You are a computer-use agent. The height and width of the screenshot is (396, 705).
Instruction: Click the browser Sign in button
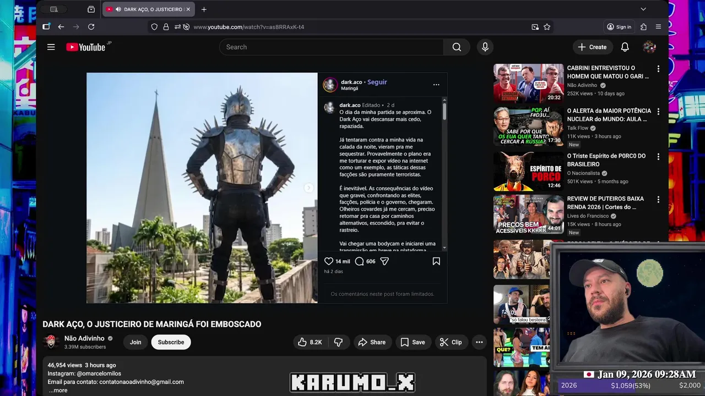(x=619, y=27)
